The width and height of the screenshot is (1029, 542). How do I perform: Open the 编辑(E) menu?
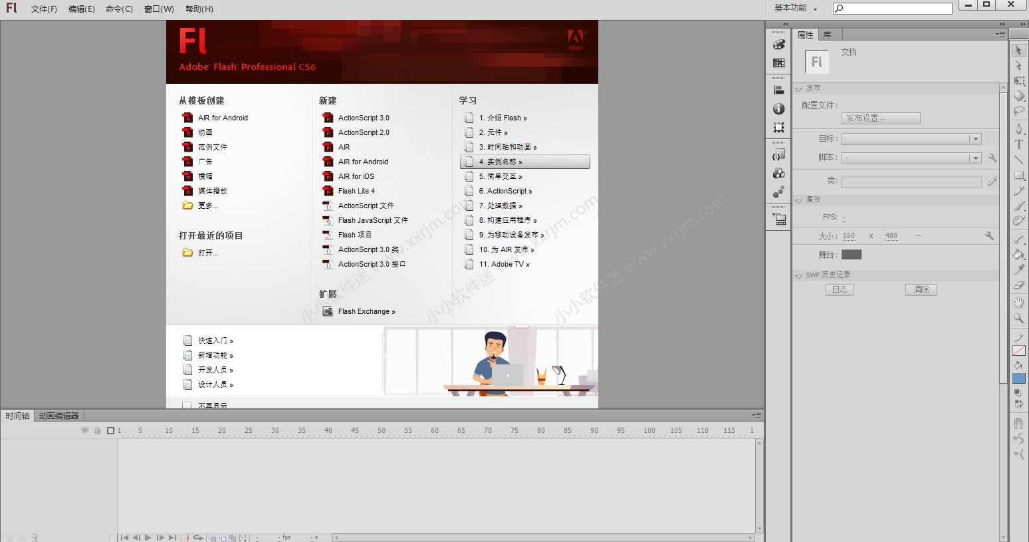click(x=82, y=9)
